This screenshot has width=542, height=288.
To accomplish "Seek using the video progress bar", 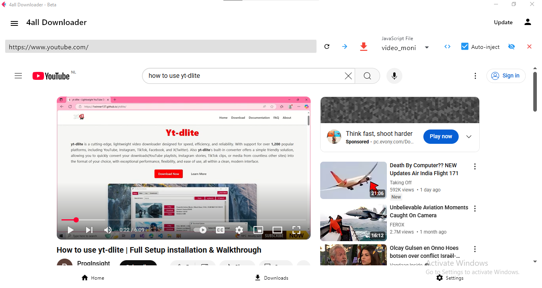I will pos(184,220).
